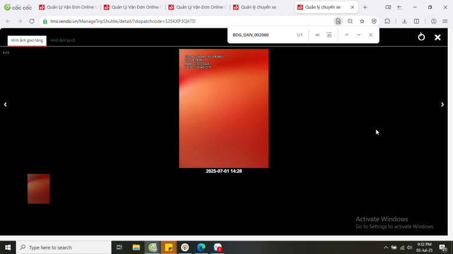Viewport: 453px width, 254px height.
Task: Open a new browser tab
Action: (x=365, y=7)
